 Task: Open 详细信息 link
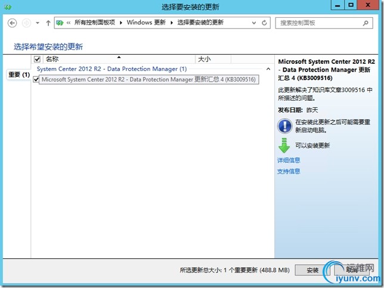point(289,160)
